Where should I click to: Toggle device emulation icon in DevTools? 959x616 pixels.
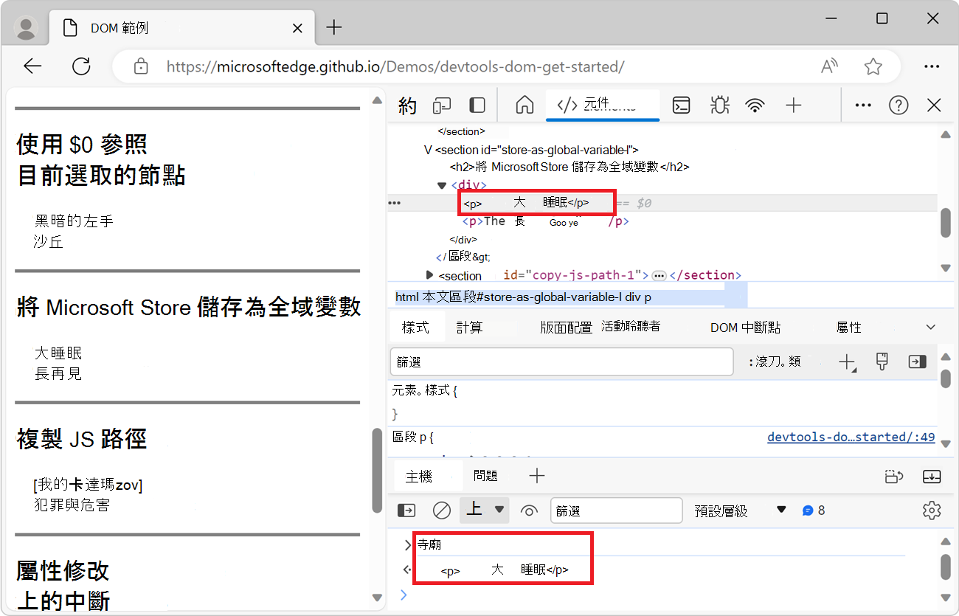point(441,105)
